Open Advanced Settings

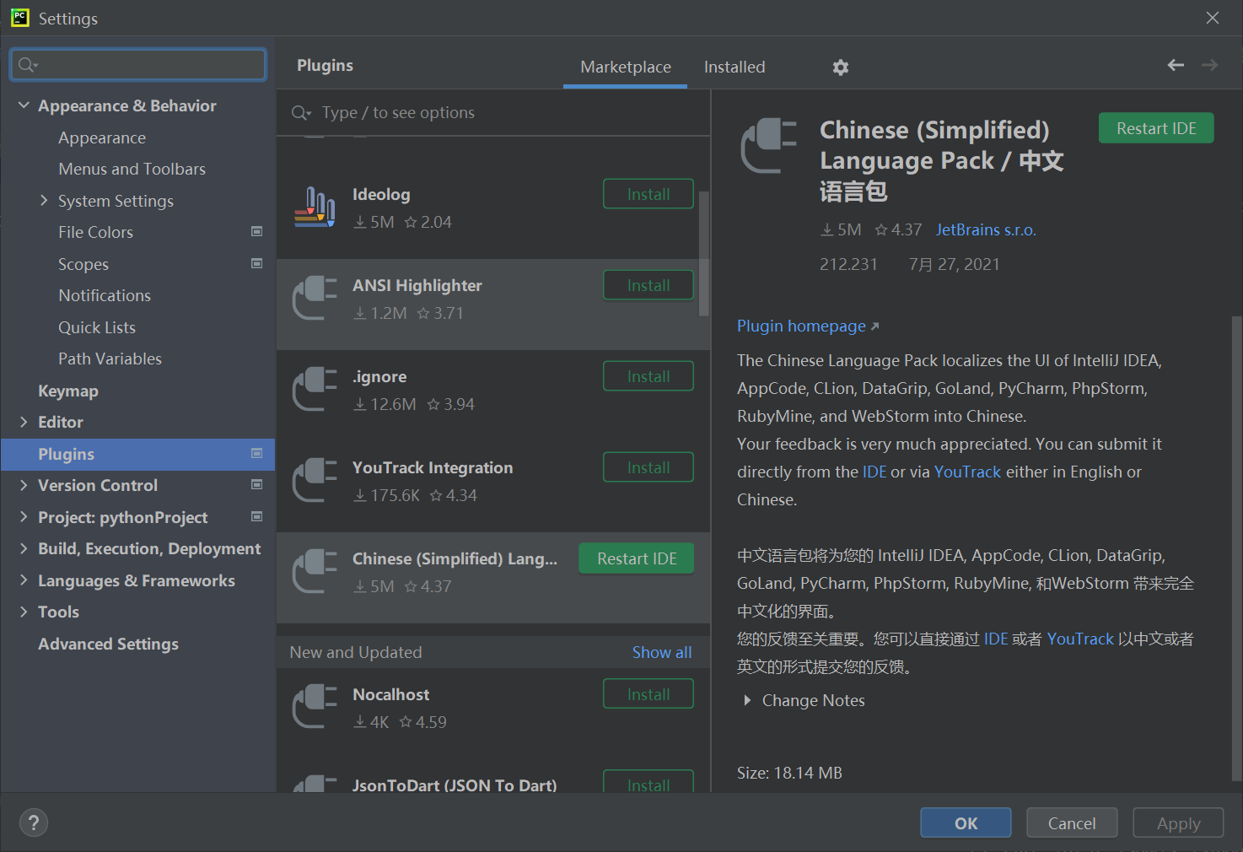pos(108,644)
